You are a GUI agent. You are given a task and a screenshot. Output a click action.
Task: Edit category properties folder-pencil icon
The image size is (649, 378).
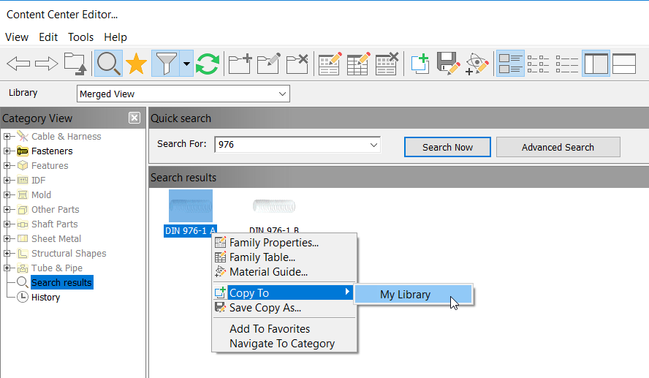pos(269,64)
